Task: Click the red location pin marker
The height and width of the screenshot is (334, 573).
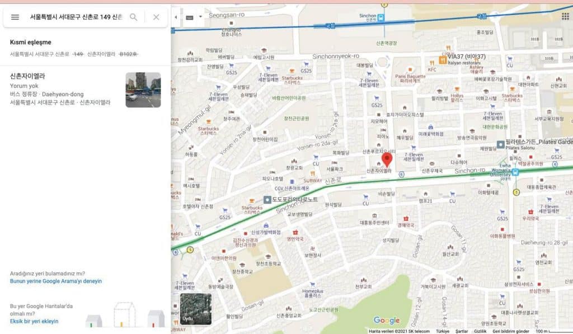Action: click(387, 159)
